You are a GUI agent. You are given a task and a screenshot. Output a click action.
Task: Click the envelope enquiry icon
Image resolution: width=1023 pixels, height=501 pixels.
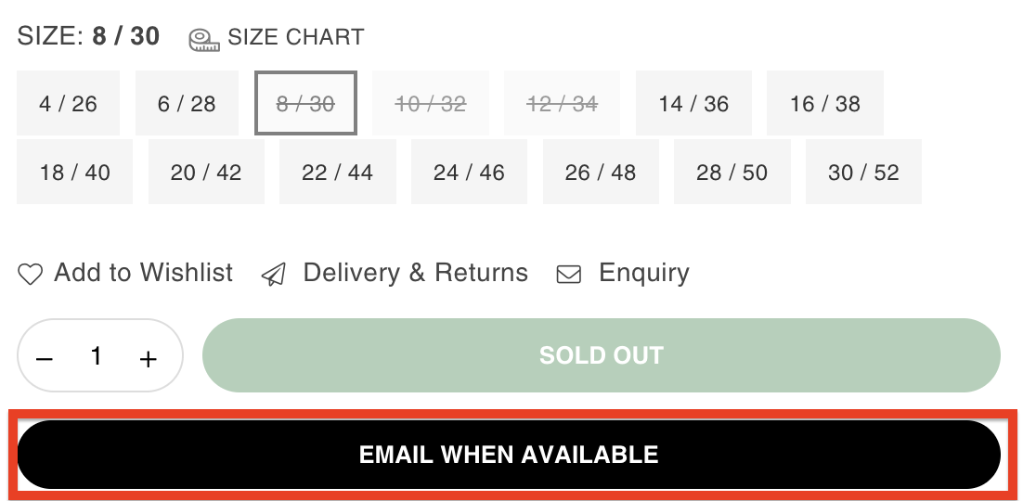(x=568, y=274)
